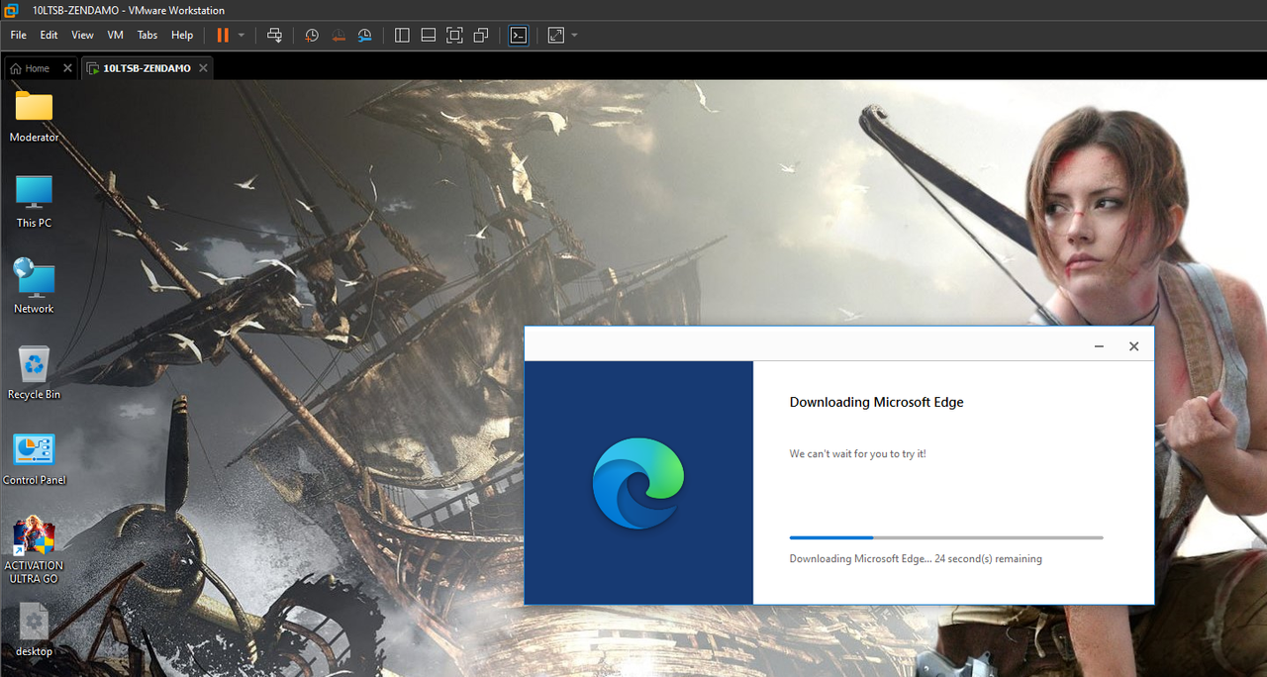Enter full screen mode icon
This screenshot has height=677, width=1267.
click(x=454, y=35)
